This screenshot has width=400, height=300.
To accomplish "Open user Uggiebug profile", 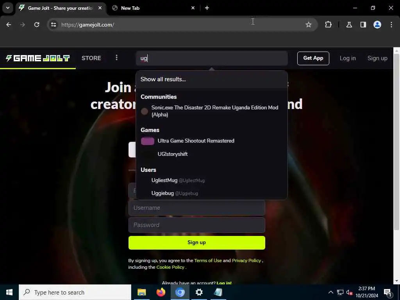I will point(212,193).
